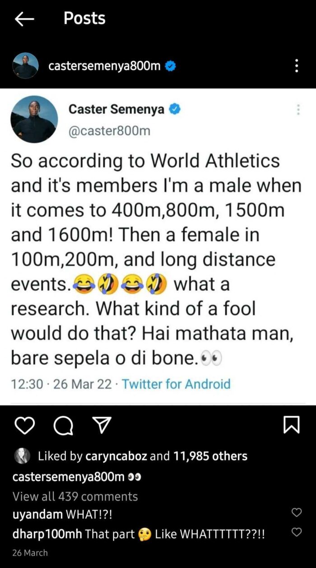Open comments with the speech bubble icon

tap(62, 425)
